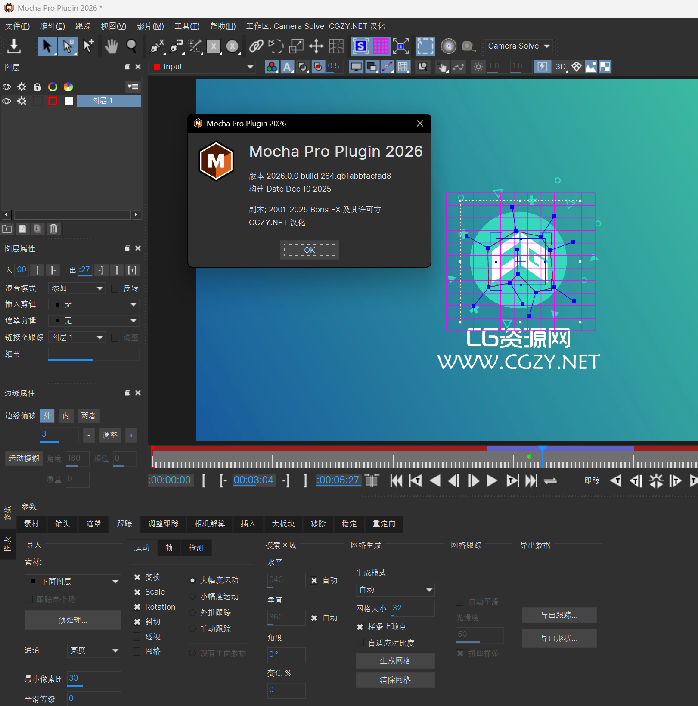Select the X-spline creation tool
Screen dimensions: 698x706
[x=156, y=46]
